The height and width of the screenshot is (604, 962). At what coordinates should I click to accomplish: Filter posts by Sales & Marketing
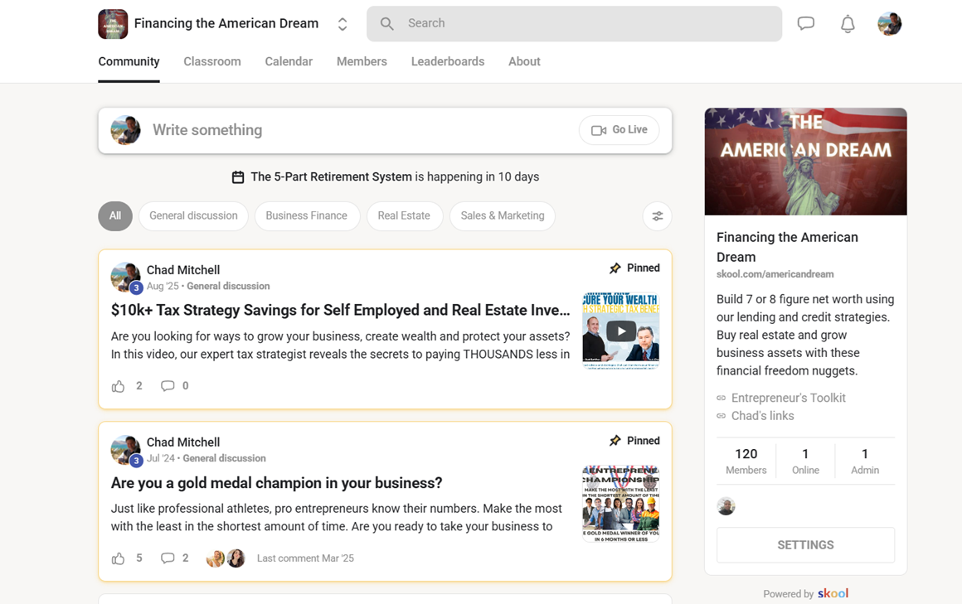(x=503, y=216)
